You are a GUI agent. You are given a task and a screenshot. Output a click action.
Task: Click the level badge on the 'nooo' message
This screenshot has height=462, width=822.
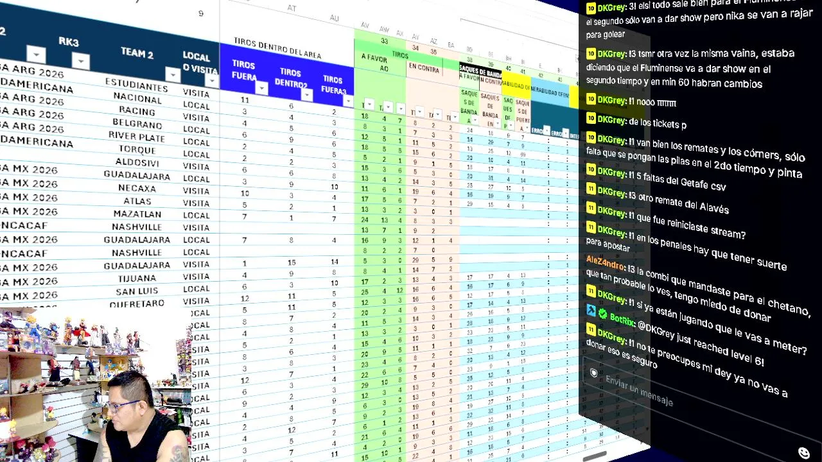tap(591, 100)
